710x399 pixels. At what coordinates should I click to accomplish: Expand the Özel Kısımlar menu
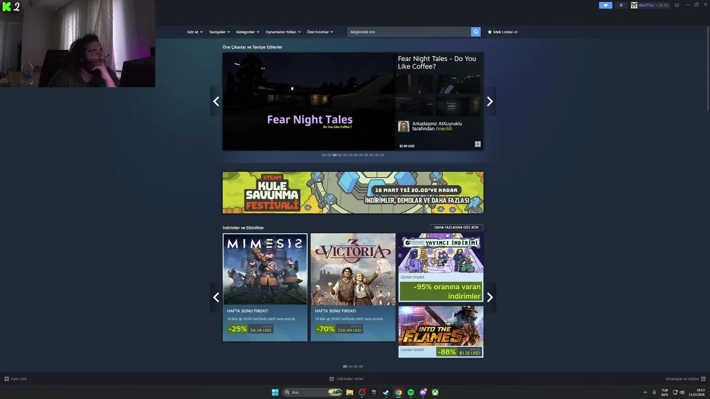pyautogui.click(x=320, y=32)
